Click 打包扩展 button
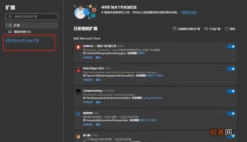The height and width of the screenshot is (142, 247). [x=212, y=29]
